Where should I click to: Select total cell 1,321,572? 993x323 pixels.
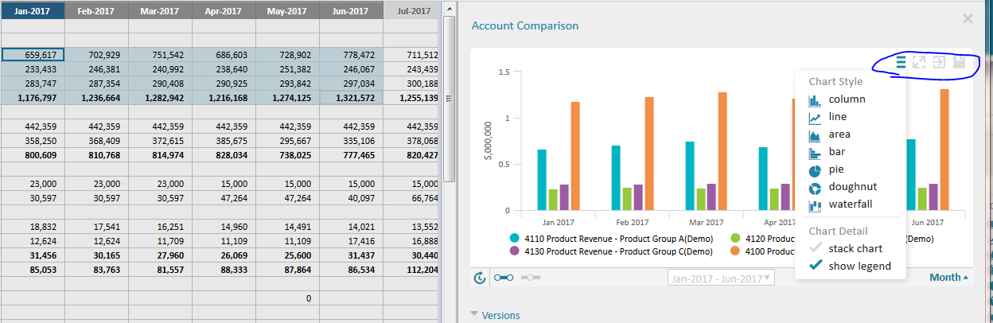coord(351,98)
